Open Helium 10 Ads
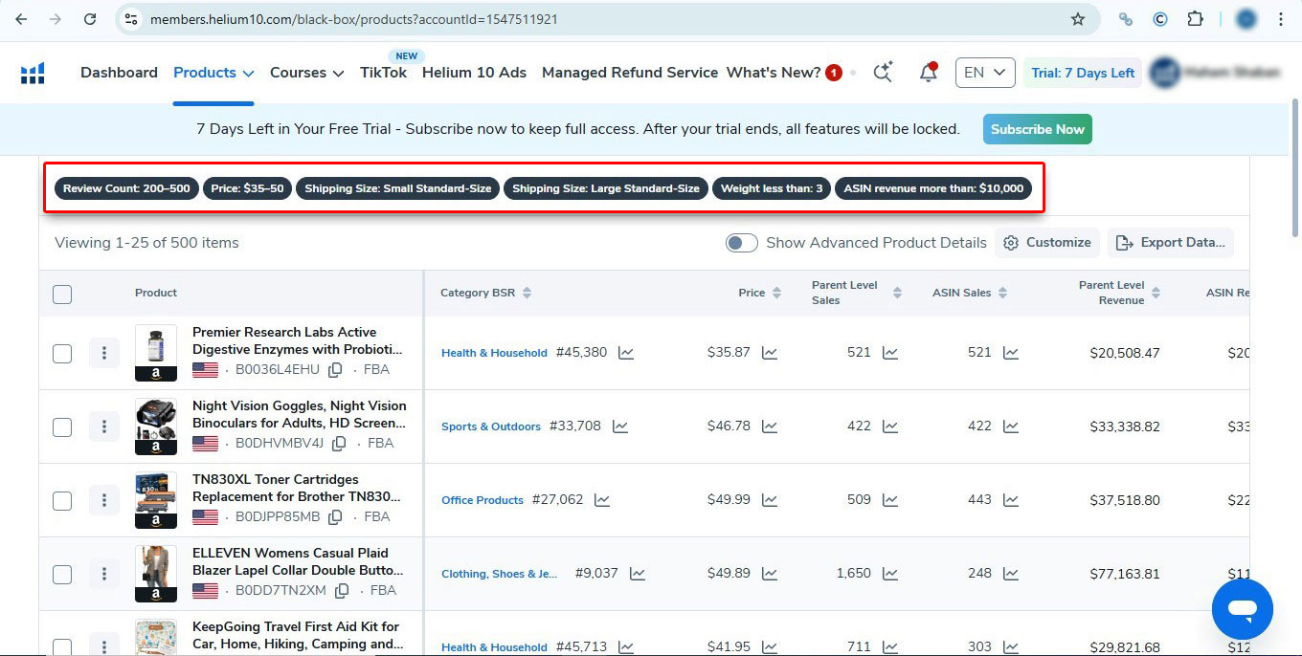Screen dimensions: 1302x656 click(x=474, y=73)
